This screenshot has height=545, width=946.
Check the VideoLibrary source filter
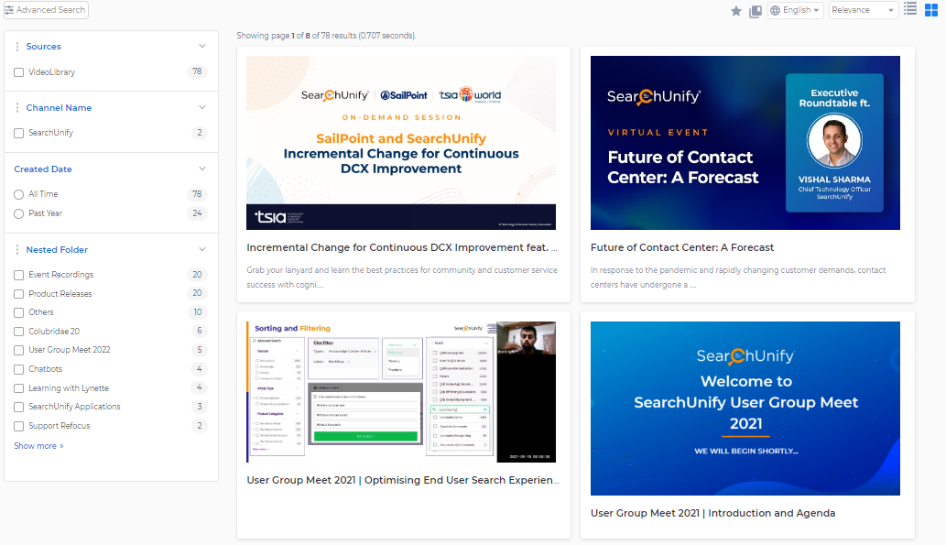point(19,72)
